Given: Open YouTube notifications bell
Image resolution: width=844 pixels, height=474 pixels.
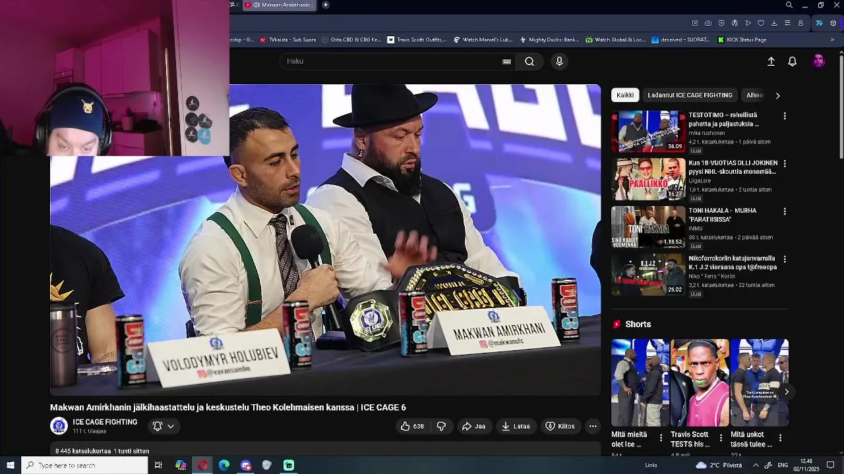Looking at the screenshot, I should (793, 61).
